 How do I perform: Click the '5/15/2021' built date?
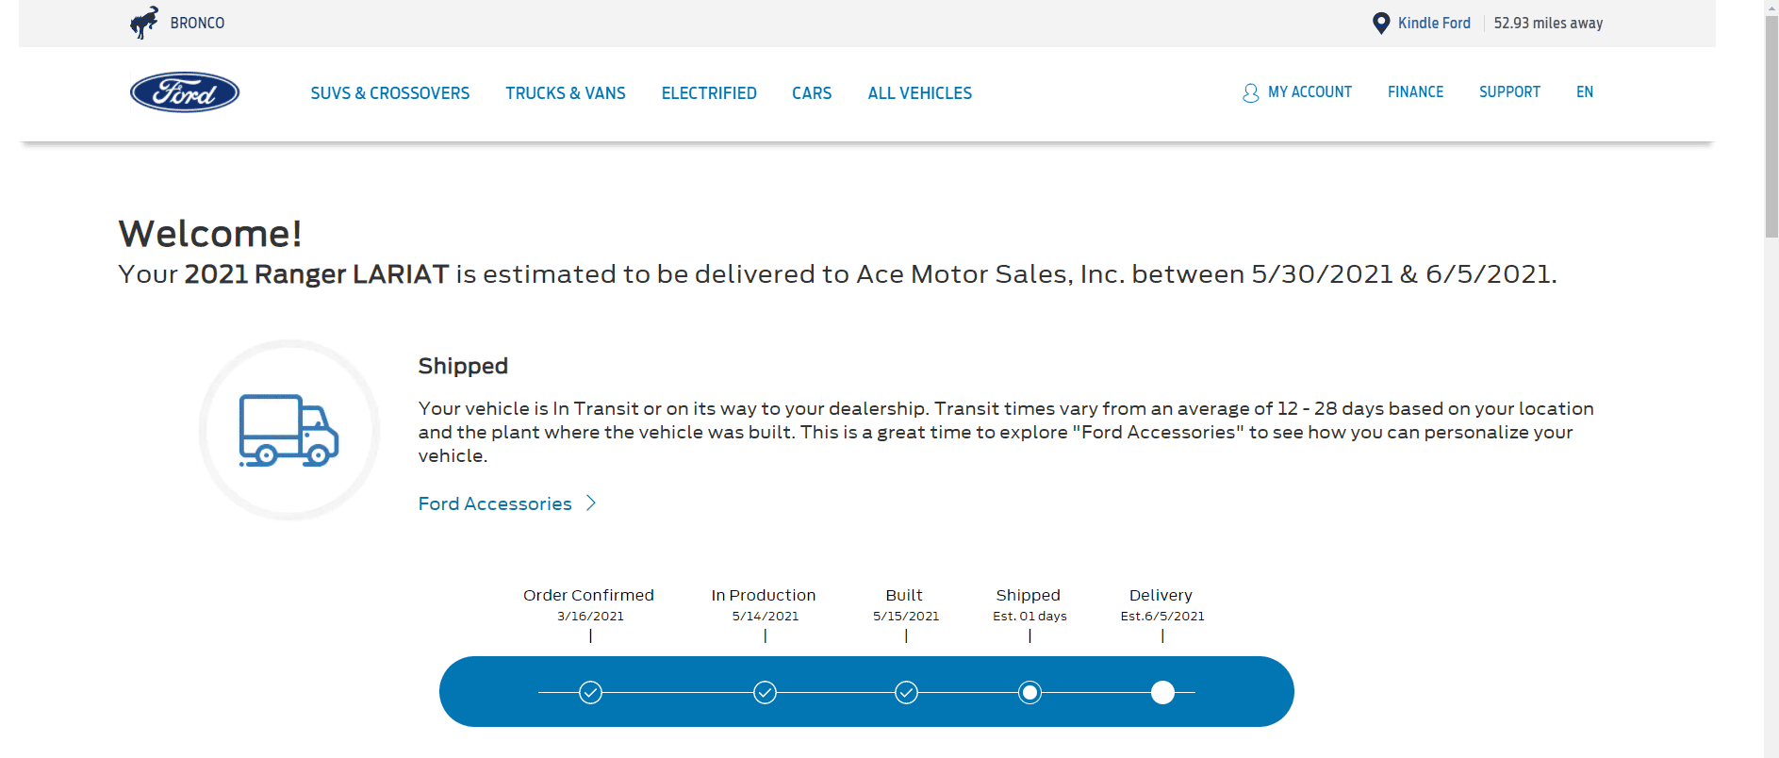[x=906, y=617]
